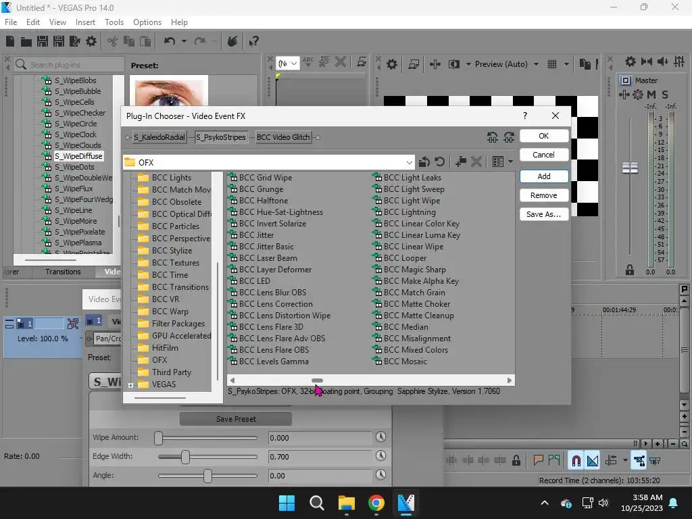Click the Open project folder icon
Image resolution: width=692 pixels, height=519 pixels.
click(26, 41)
